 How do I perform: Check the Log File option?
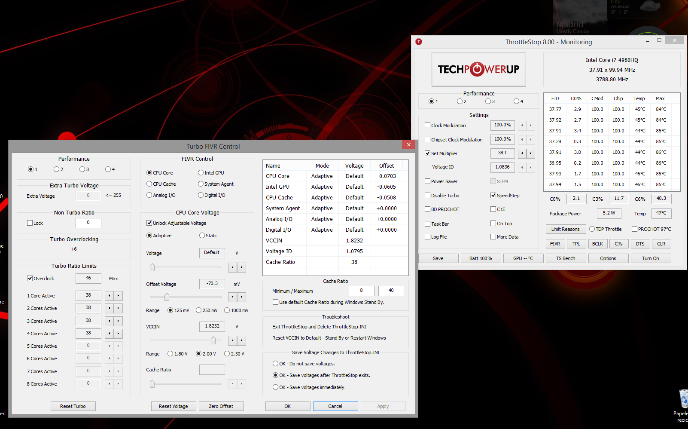click(427, 237)
